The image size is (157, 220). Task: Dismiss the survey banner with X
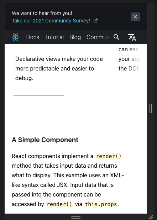pos(135,17)
